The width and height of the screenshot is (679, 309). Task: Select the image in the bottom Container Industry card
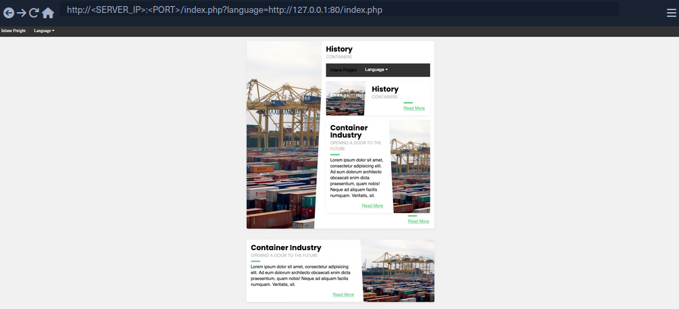click(398, 270)
